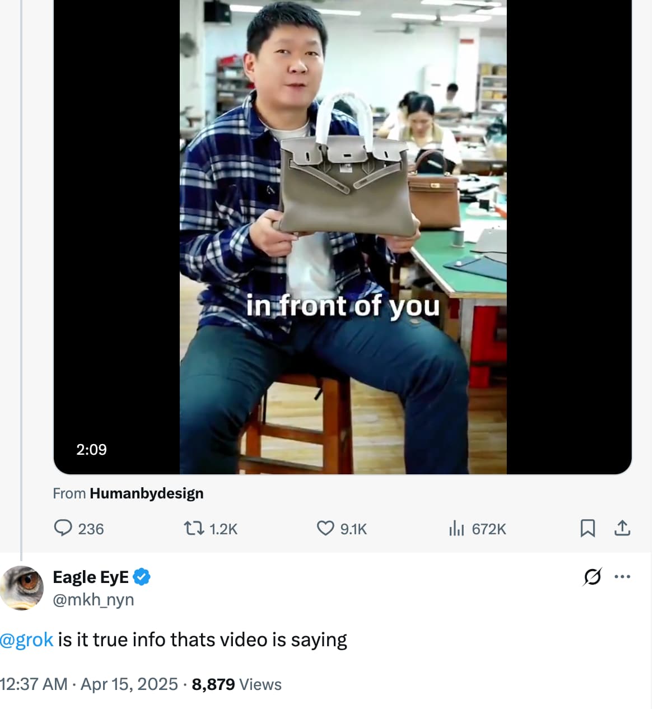
Task: Open view analytics bar chart icon
Action: coord(456,528)
